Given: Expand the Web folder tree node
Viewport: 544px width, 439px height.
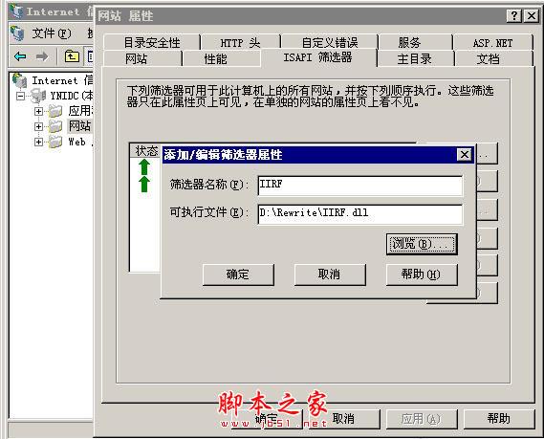Looking at the screenshot, I should [38, 142].
